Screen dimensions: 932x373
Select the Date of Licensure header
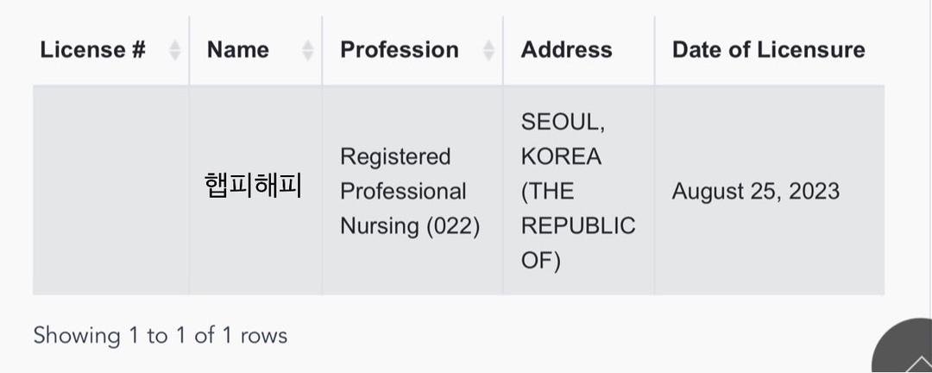coord(769,50)
